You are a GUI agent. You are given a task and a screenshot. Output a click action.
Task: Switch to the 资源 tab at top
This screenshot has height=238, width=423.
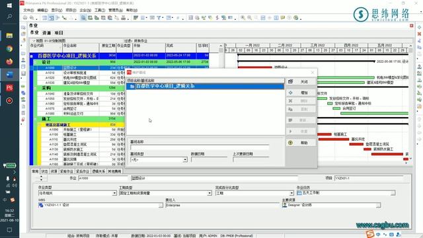47,33
